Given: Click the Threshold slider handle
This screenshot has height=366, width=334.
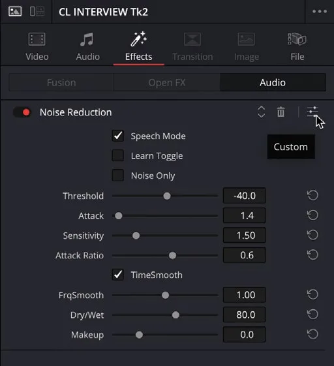Looking at the screenshot, I should point(167,196).
